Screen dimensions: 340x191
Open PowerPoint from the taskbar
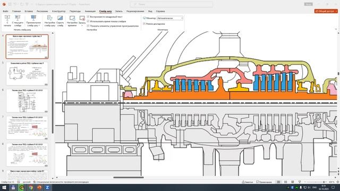pyautogui.click(x=39, y=187)
